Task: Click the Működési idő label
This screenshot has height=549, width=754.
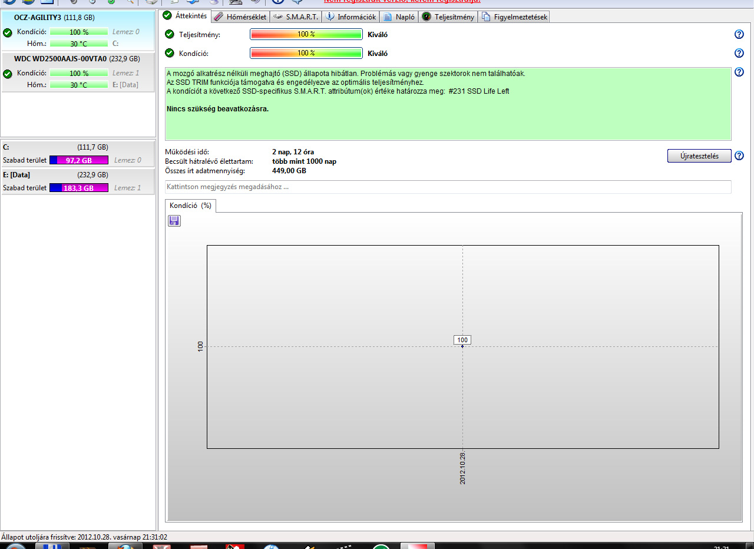Action: pyautogui.click(x=187, y=152)
